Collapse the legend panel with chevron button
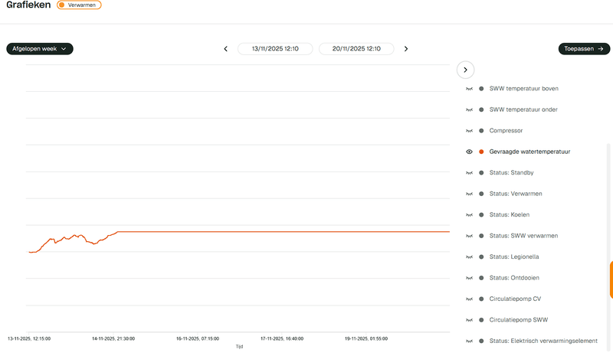 (x=465, y=70)
